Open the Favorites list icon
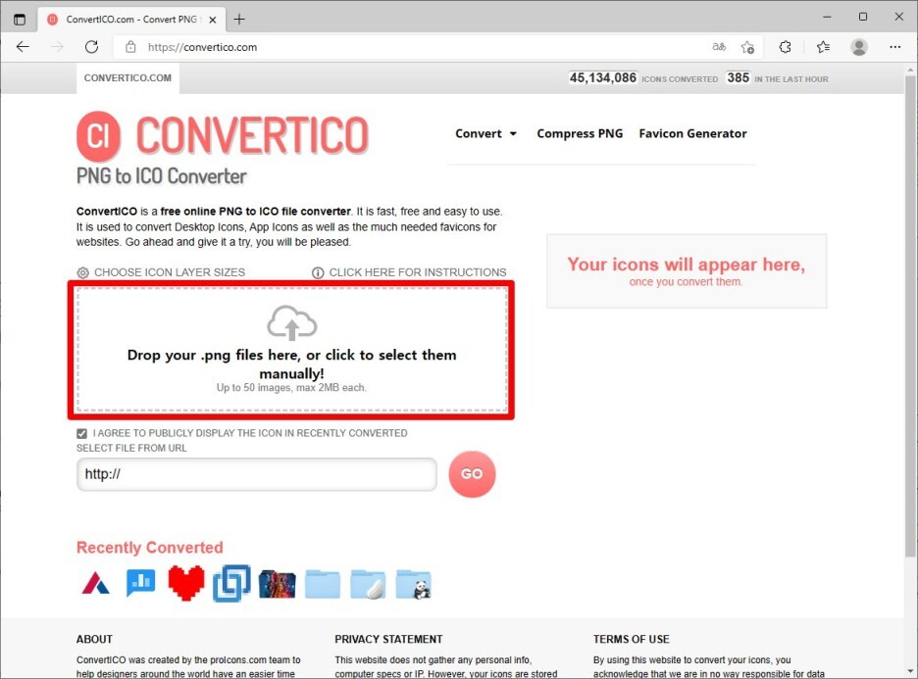Viewport: 918px width, 679px height. [x=823, y=47]
